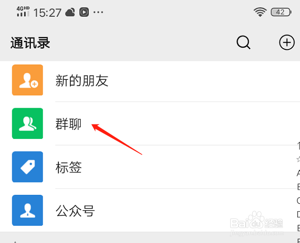Viewport: 300px width, 243px height.
Task: Tap the cloud weather status icon
Action: coord(70,12)
